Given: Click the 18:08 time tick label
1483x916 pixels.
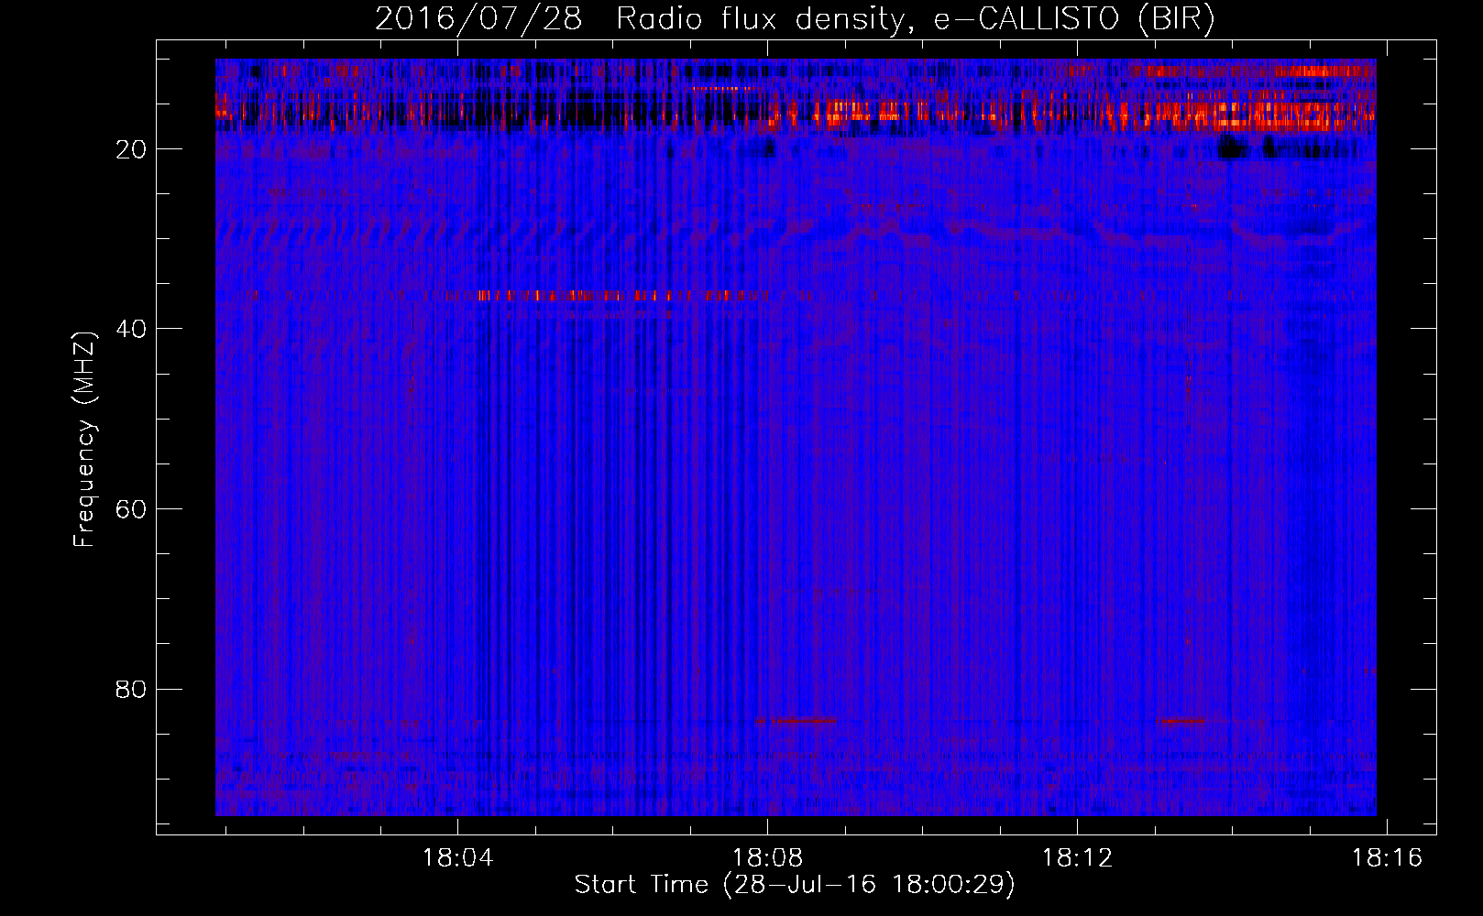Looking at the screenshot, I should tap(767, 857).
